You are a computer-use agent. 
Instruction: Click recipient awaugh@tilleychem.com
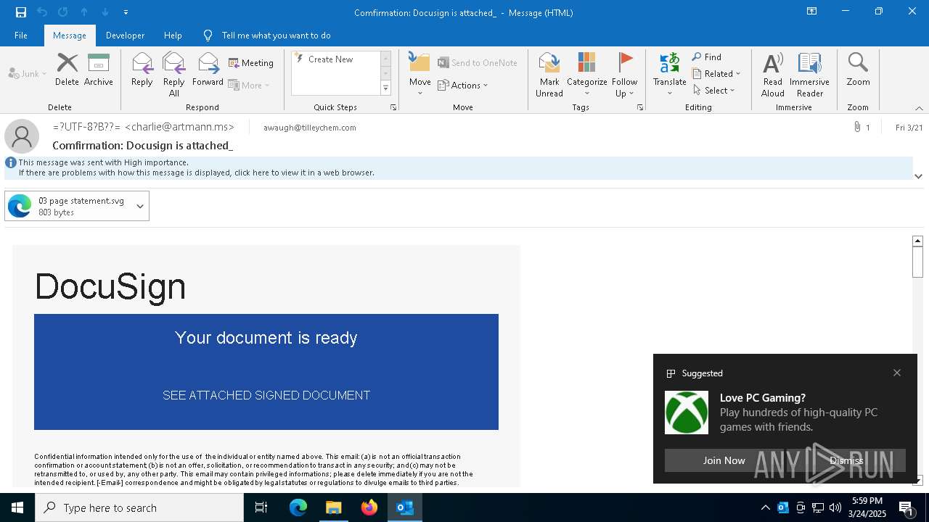(310, 128)
